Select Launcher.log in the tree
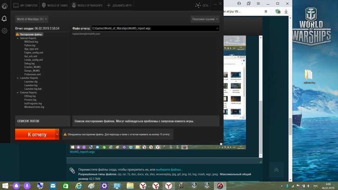 31,85
